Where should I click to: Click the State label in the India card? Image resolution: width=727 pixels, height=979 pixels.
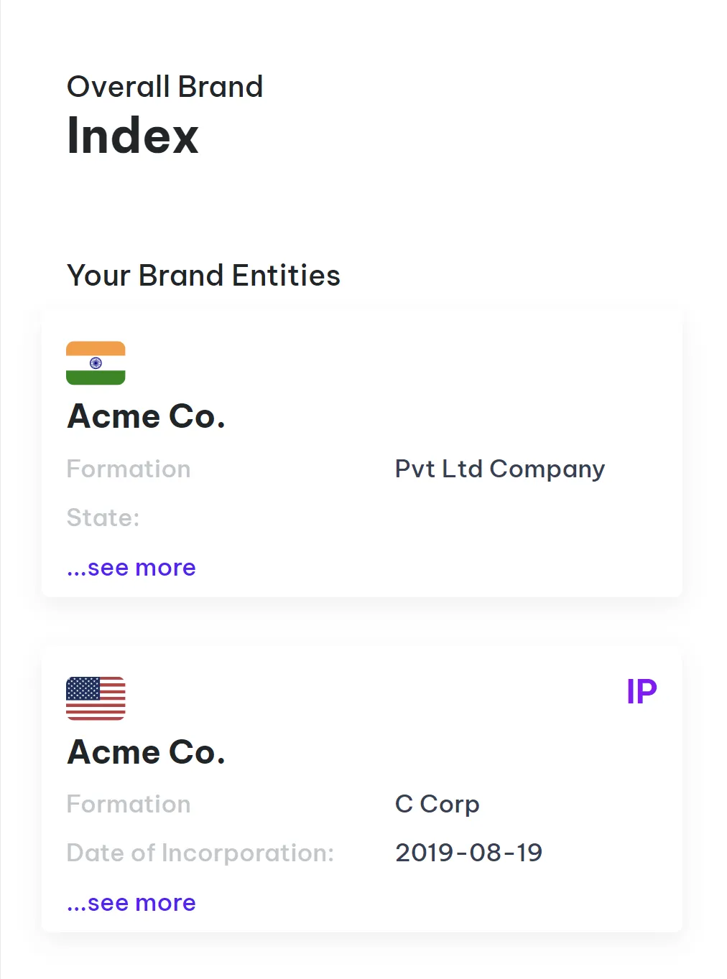(103, 517)
